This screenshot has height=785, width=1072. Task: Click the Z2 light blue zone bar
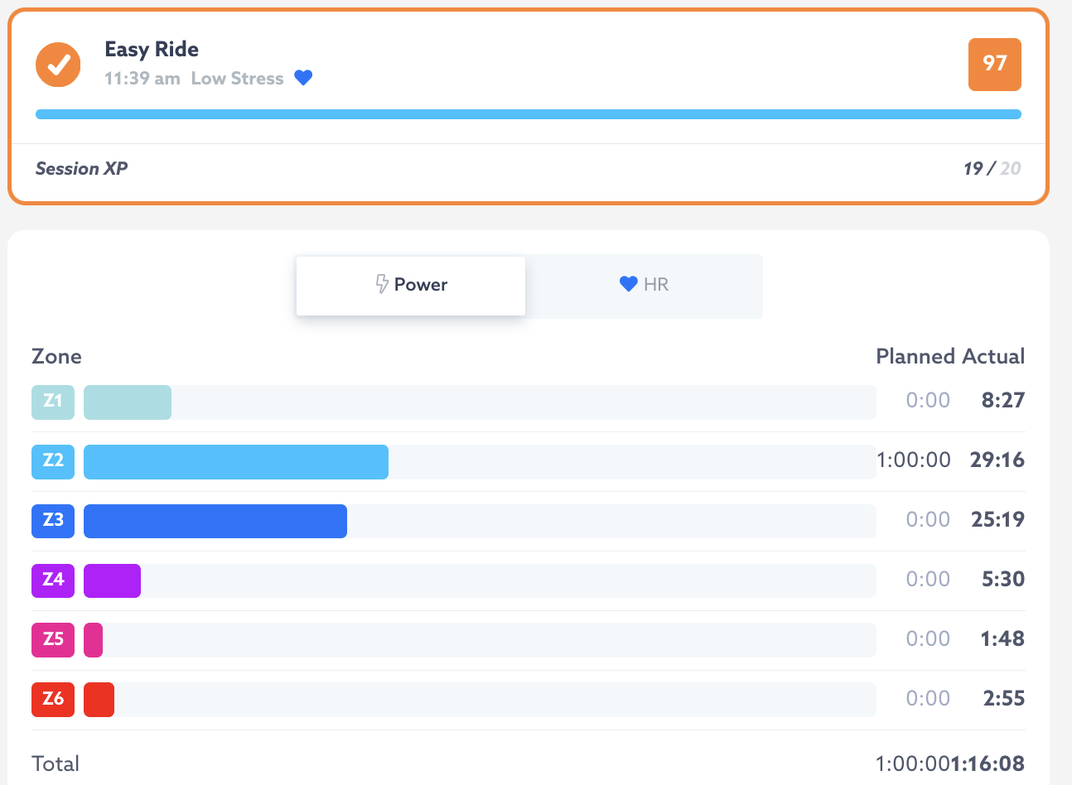click(x=236, y=461)
